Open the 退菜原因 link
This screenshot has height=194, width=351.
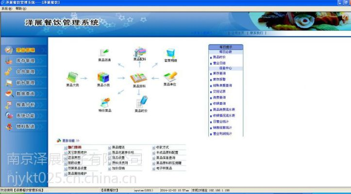coord(74,158)
